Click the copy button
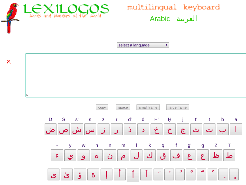The width and height of the screenshot is (246, 185). 102,107
